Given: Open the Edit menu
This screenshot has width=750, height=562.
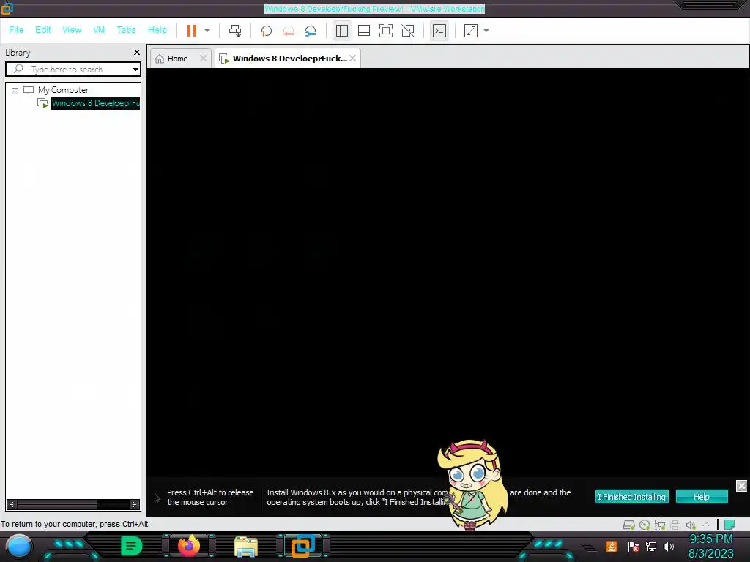Looking at the screenshot, I should click(42, 29).
